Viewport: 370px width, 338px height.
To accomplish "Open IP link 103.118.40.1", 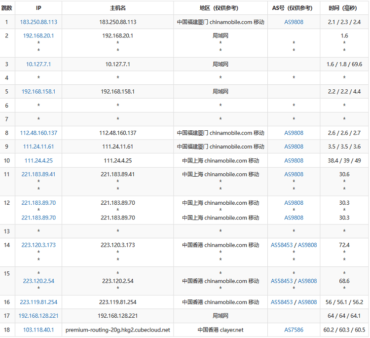I will point(38,330).
